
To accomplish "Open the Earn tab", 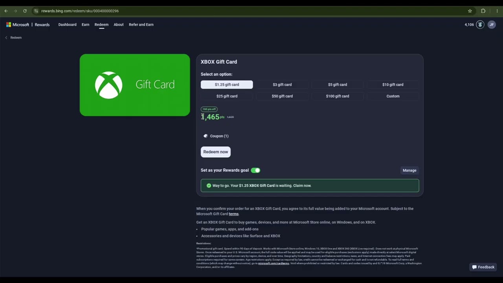I will (85, 25).
